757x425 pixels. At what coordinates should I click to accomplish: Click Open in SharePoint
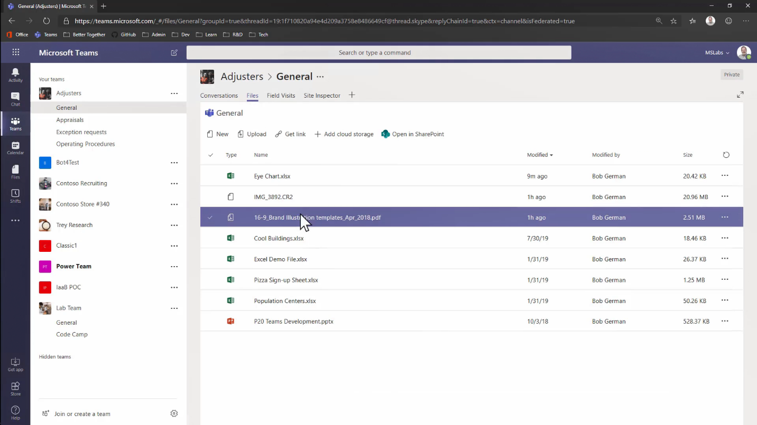pos(412,134)
